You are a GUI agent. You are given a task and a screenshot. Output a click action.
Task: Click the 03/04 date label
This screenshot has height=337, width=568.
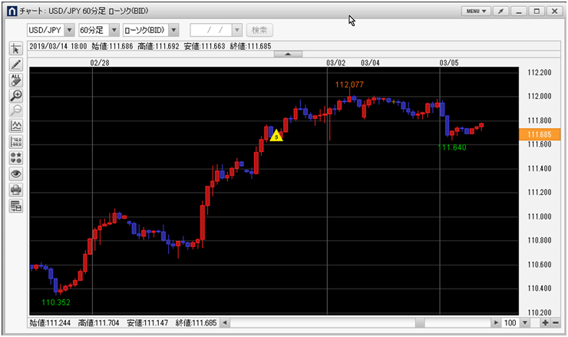[370, 63]
